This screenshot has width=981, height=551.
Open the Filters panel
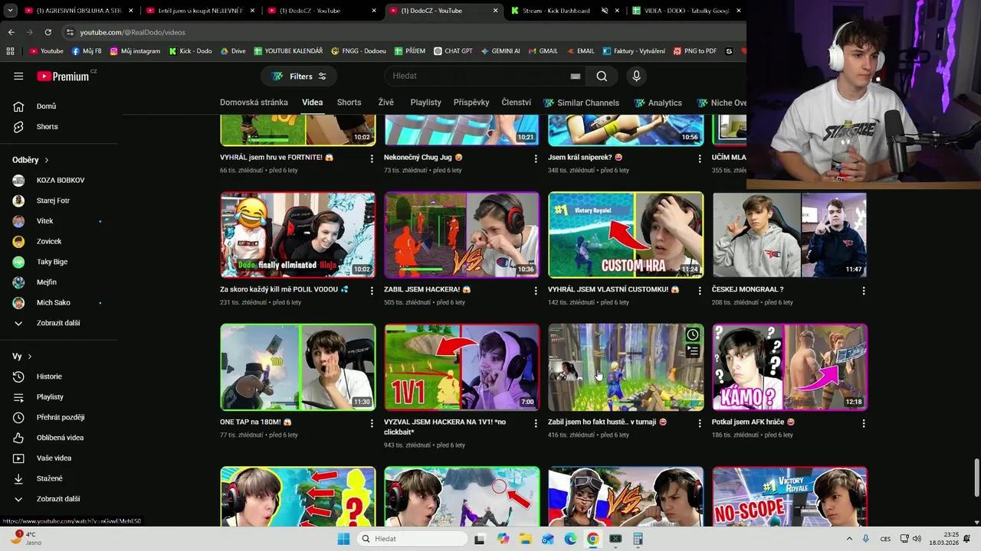(298, 76)
